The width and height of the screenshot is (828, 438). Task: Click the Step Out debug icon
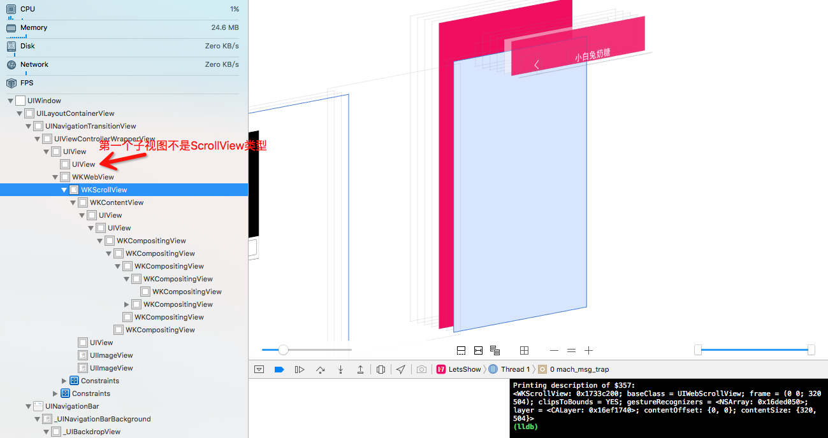tap(360, 369)
